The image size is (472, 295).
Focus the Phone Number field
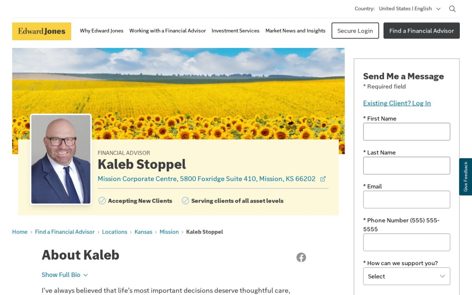(x=406, y=242)
